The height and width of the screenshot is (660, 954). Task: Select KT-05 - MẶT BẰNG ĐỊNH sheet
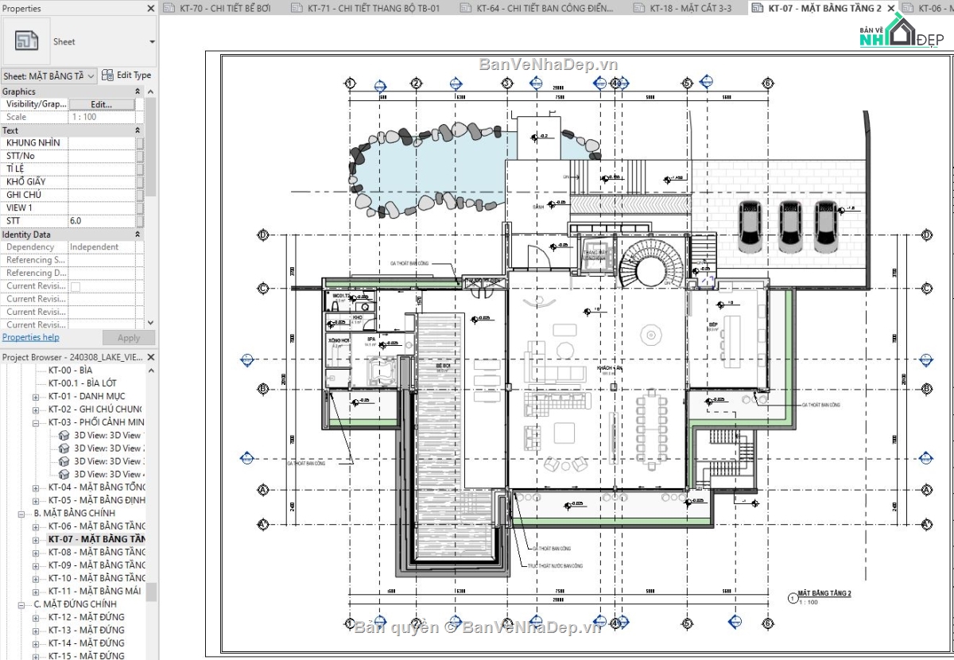(96, 500)
